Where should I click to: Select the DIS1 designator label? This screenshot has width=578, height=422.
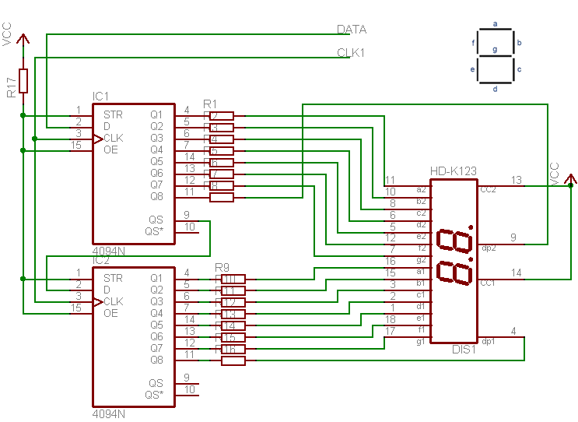[x=463, y=350]
